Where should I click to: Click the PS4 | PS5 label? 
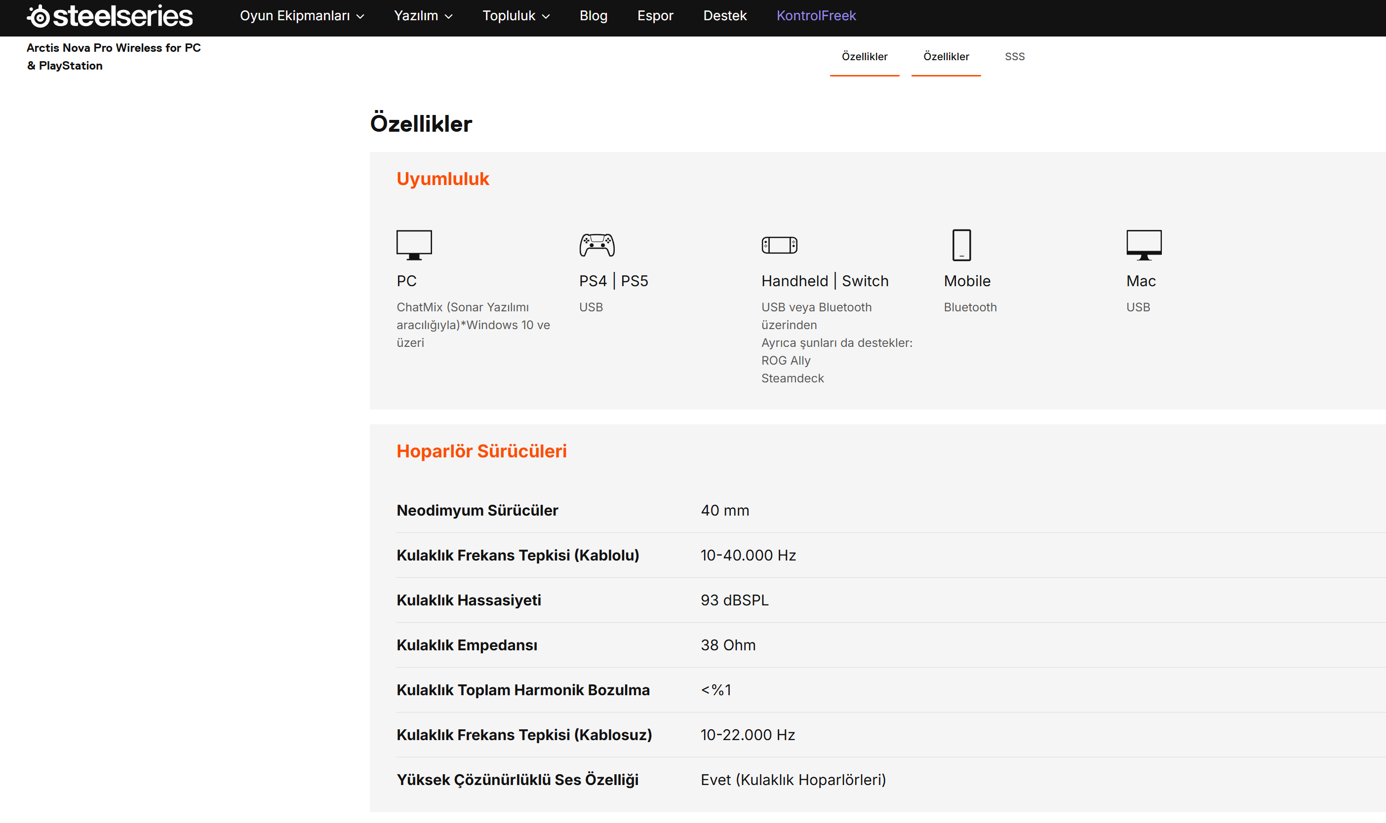coord(614,281)
